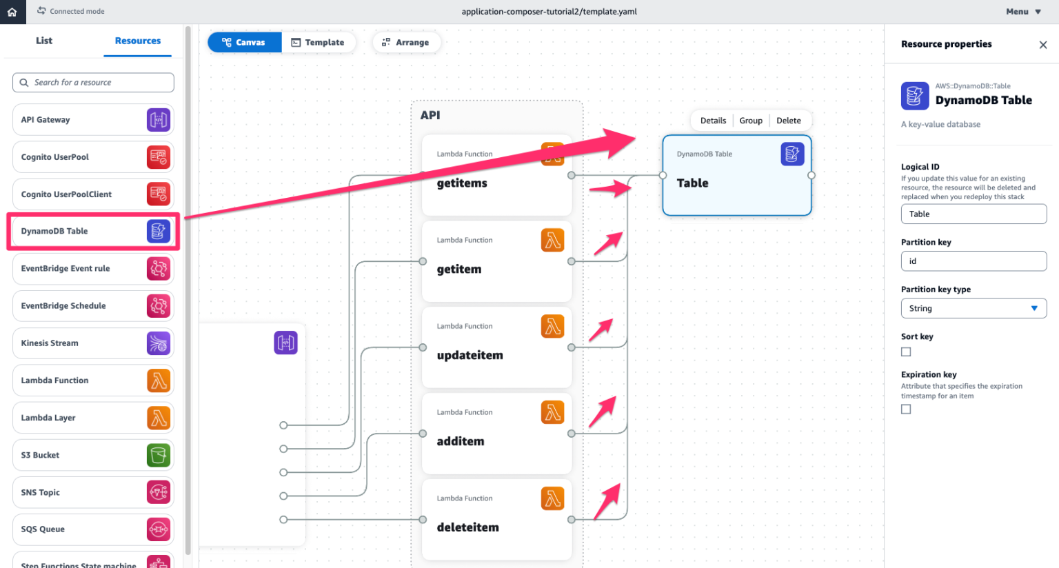Click Delete on the Table resource
The image size is (1059, 568).
point(788,121)
